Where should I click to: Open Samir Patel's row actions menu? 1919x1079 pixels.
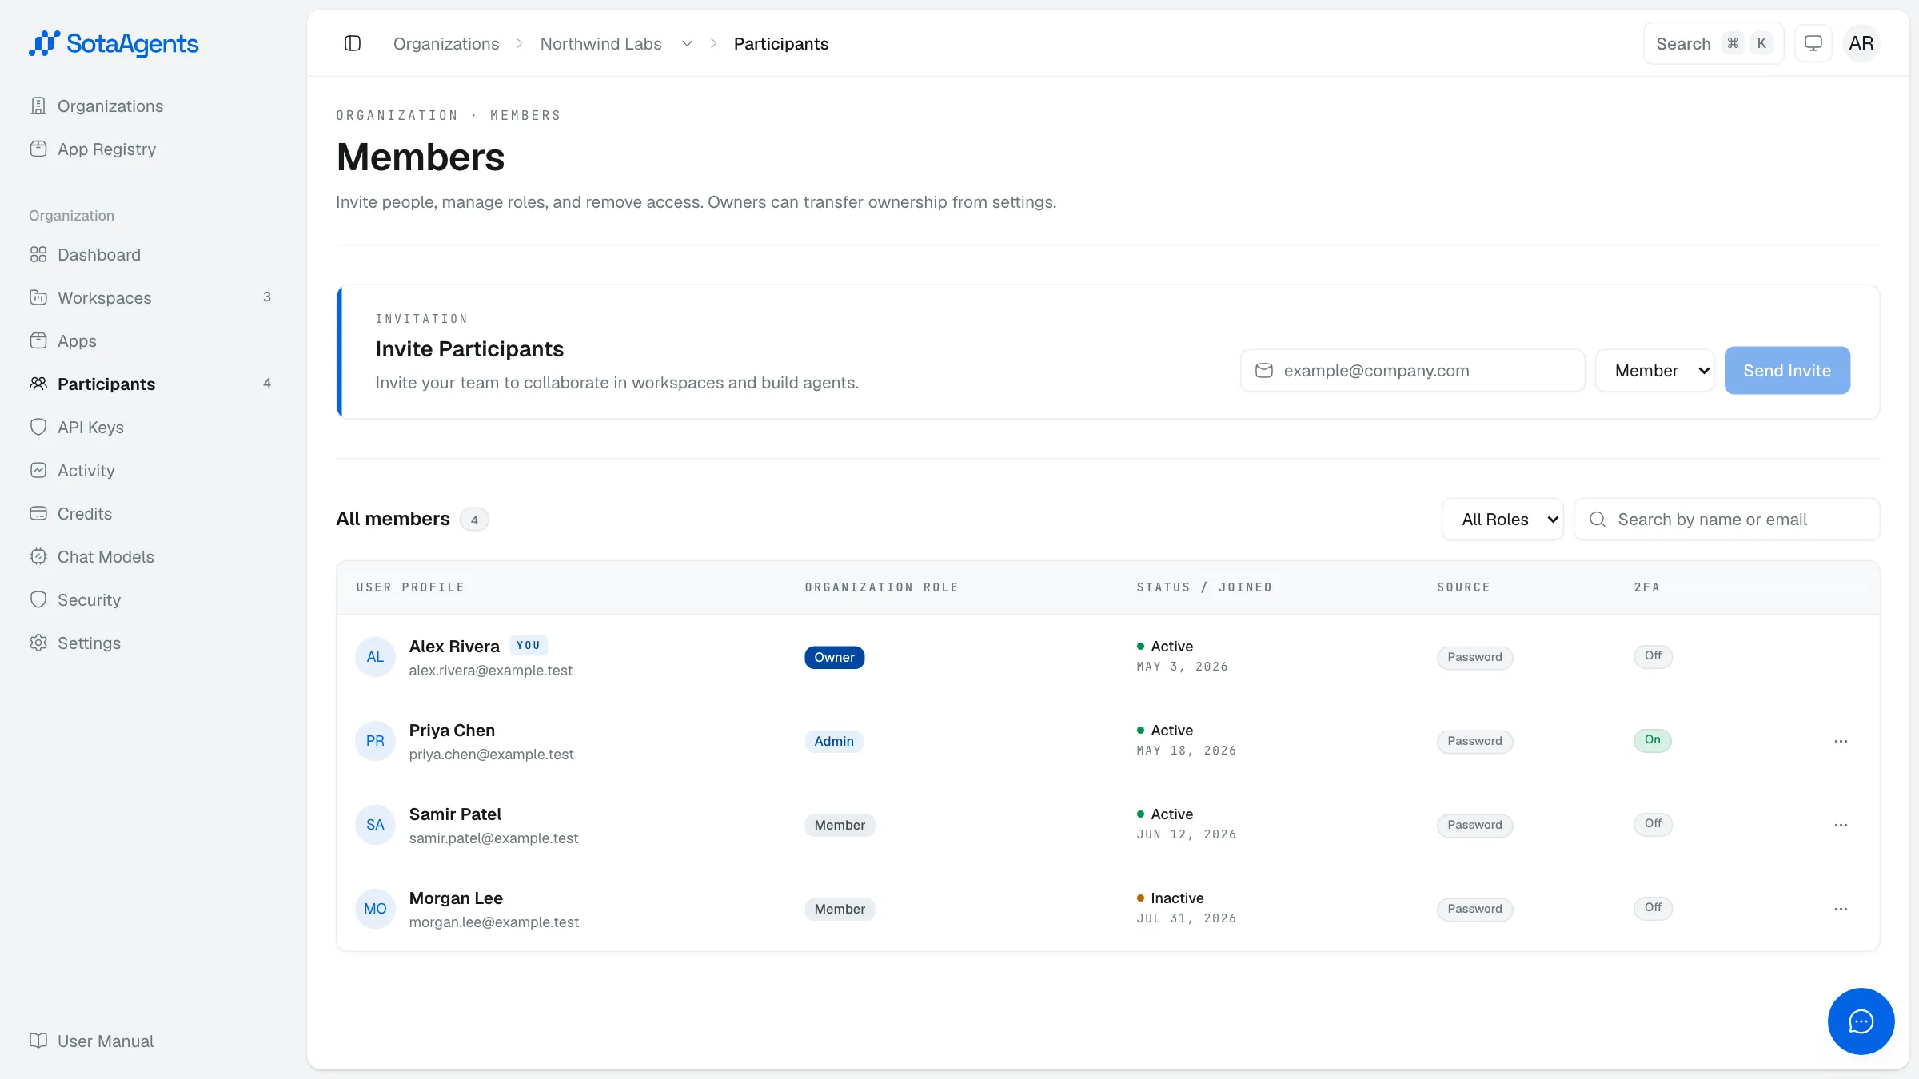1841,825
